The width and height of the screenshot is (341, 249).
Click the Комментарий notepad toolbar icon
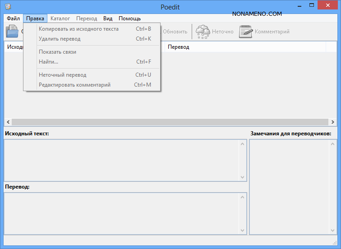coord(246,32)
